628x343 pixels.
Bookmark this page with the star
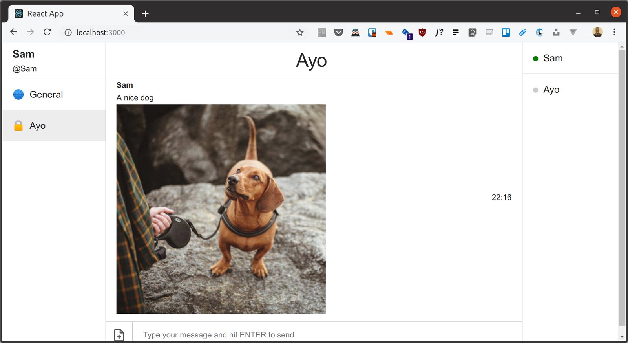[x=300, y=33]
